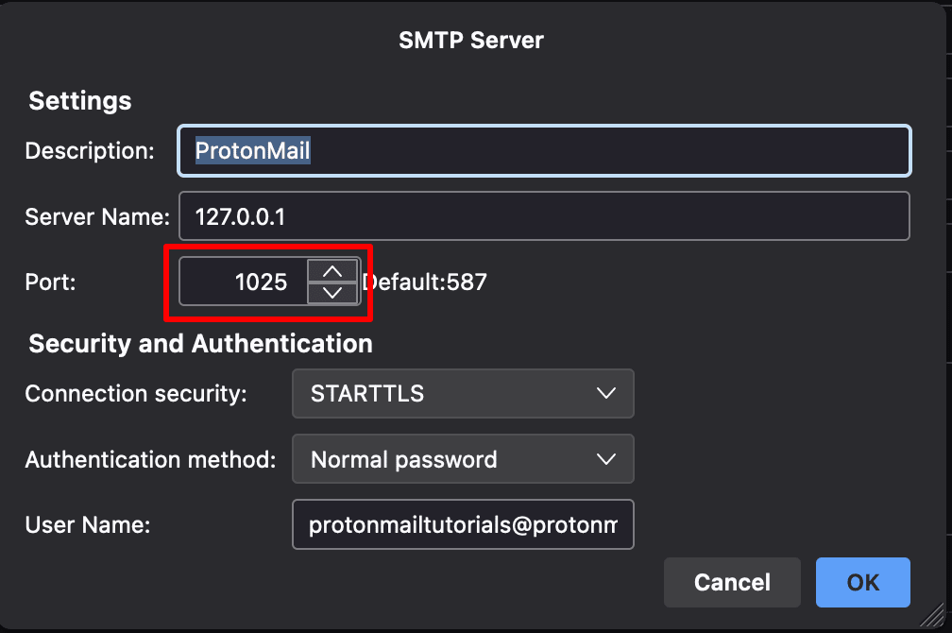Click the Connection security chevron arrow
Screen dimensions: 952x633
607,393
